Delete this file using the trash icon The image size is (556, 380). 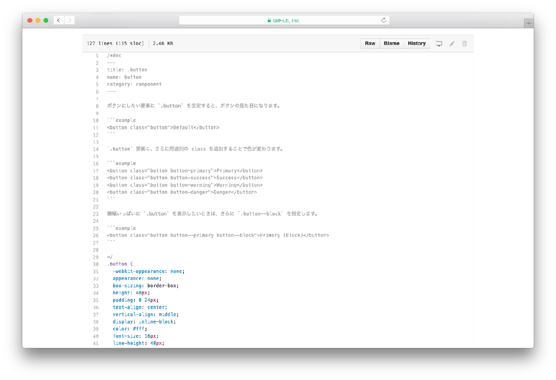[x=465, y=44]
